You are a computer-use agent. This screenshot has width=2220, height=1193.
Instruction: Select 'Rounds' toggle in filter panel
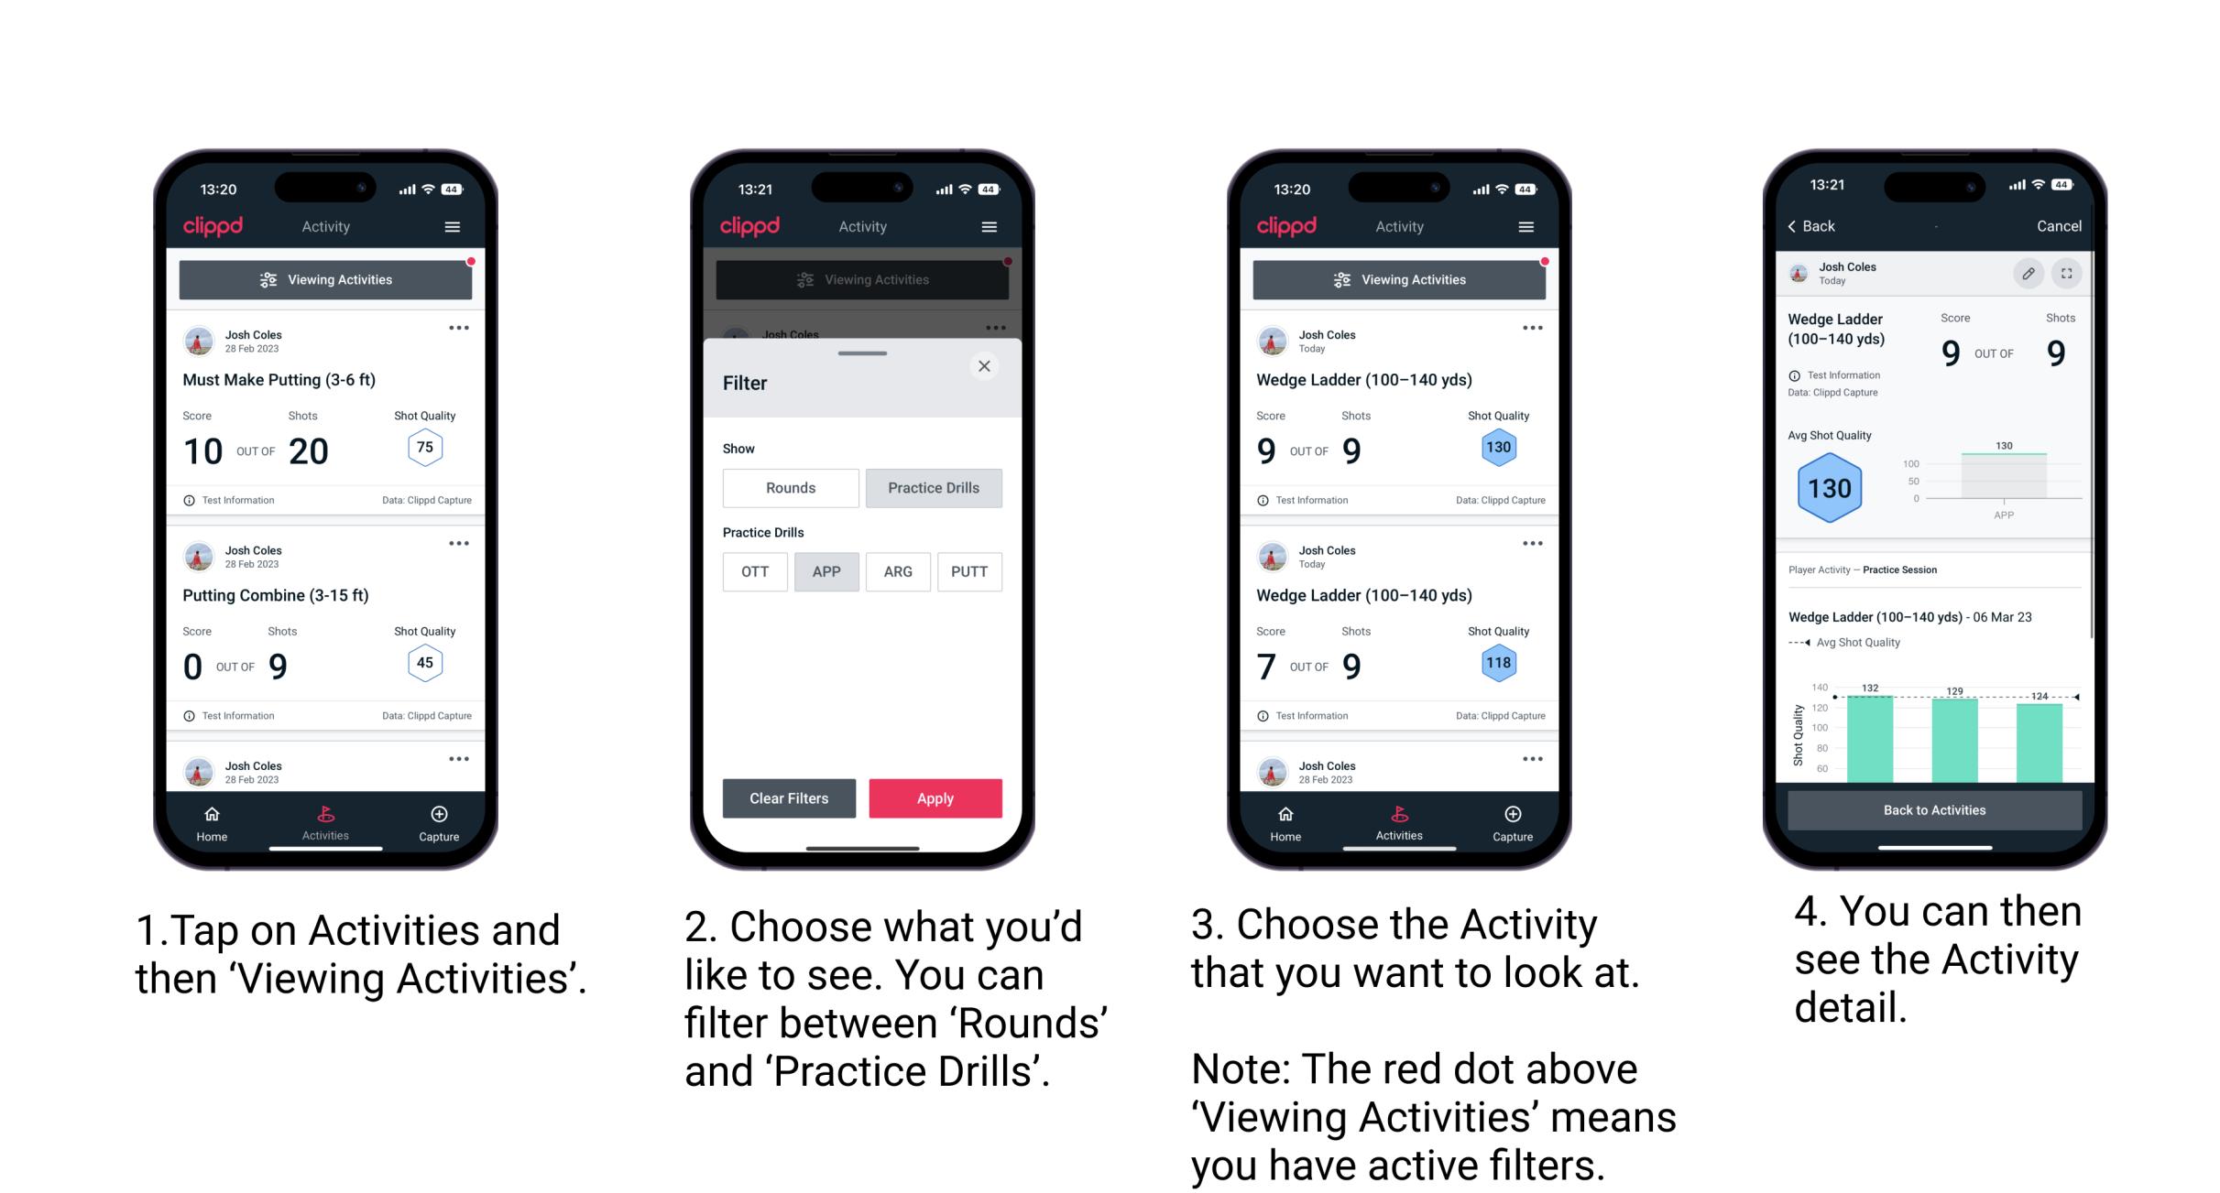[788, 488]
